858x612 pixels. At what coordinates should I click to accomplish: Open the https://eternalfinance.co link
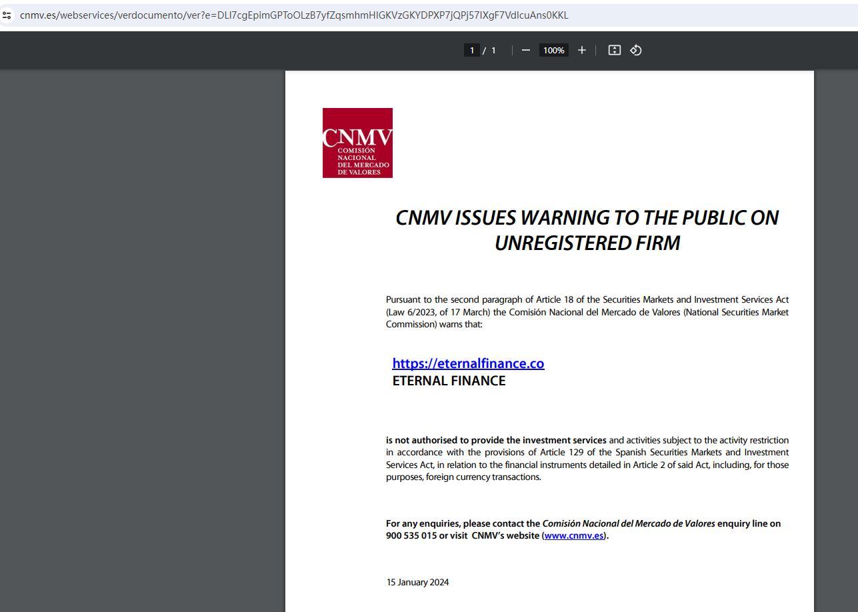tap(468, 363)
